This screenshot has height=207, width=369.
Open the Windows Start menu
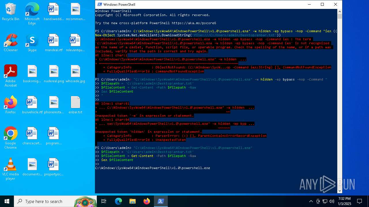[x=7, y=201]
